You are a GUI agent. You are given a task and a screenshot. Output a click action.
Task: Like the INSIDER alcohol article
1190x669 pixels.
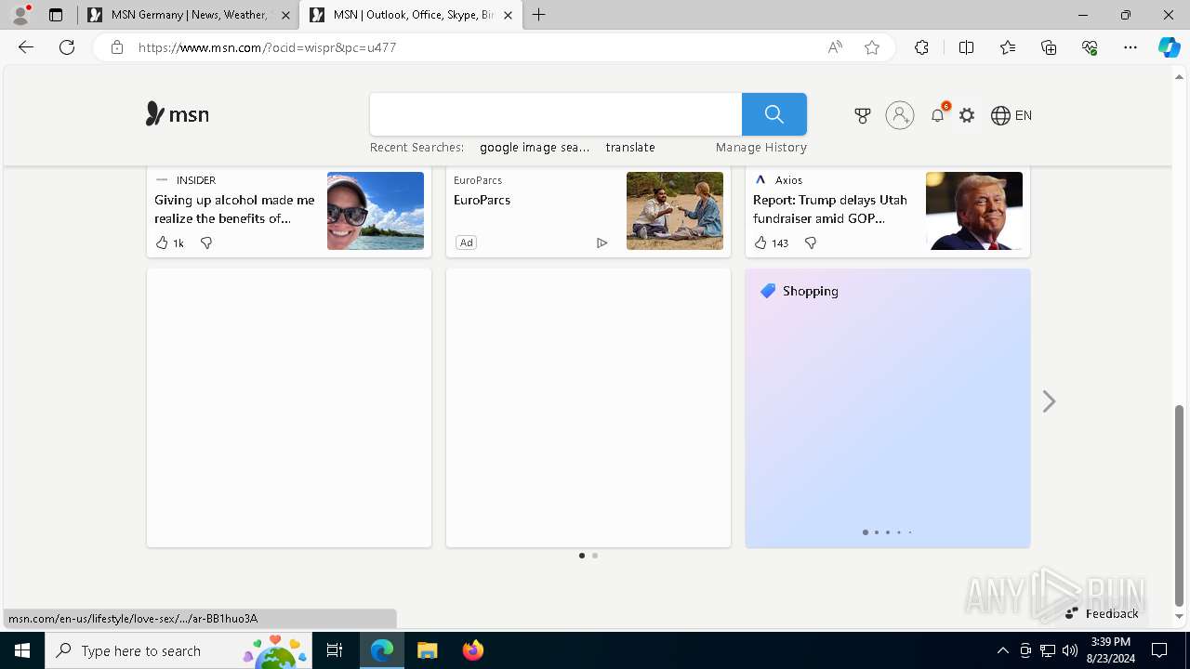169,243
